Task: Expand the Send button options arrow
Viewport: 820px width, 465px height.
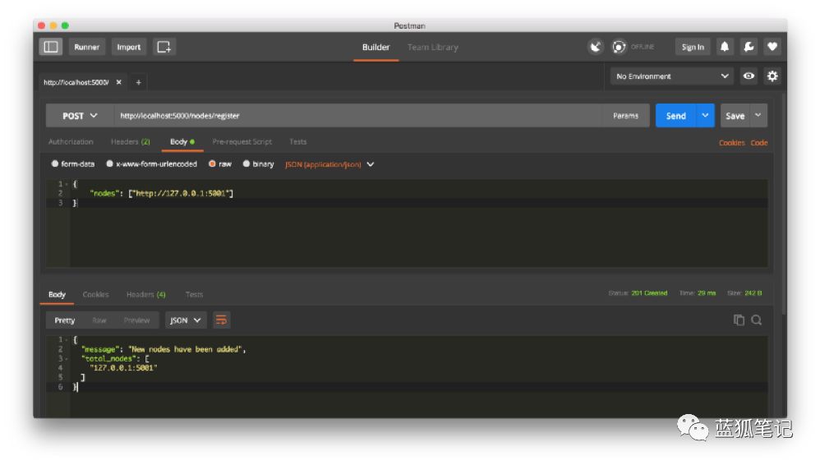Action: click(705, 116)
